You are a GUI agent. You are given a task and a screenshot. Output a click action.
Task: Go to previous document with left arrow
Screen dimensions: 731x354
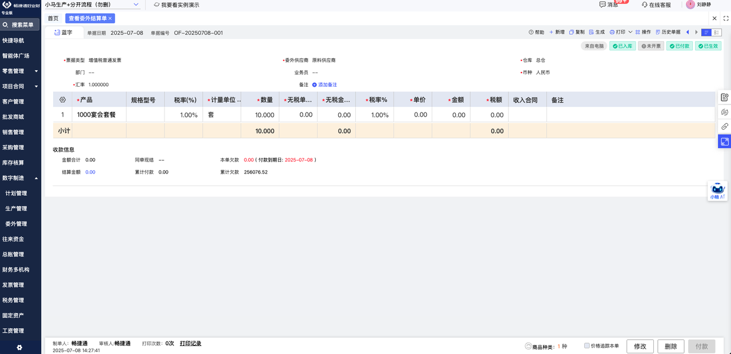click(688, 33)
